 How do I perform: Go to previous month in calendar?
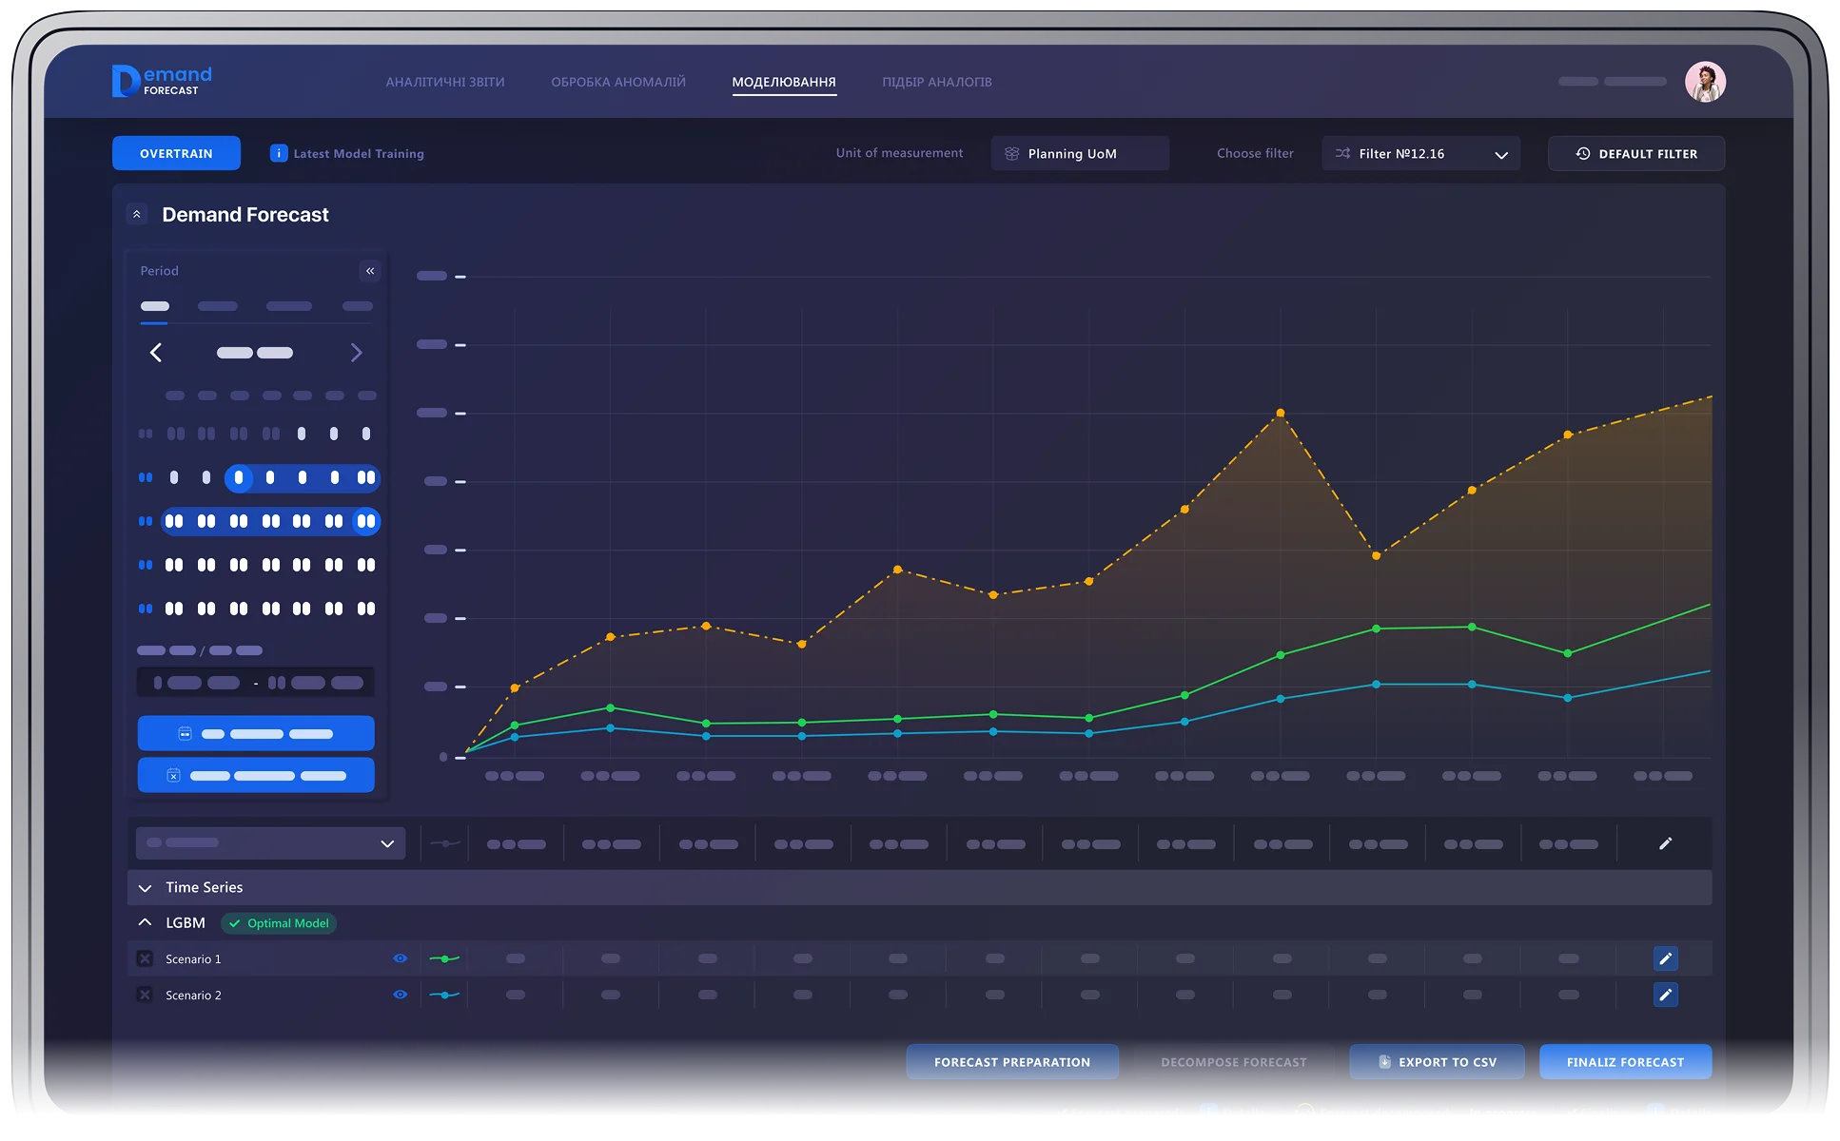156,353
